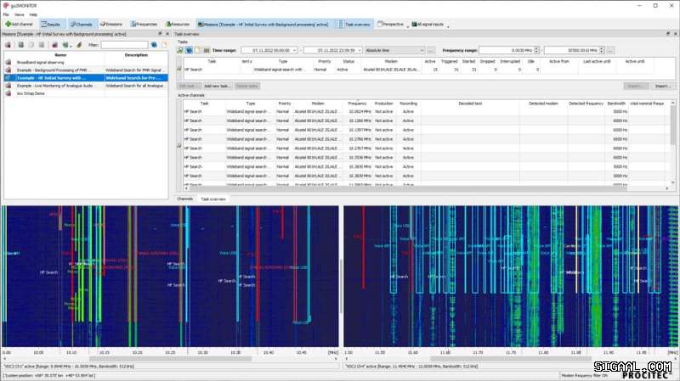Click the note icon right of the globe
This screenshot has width=680, height=381.
pyautogui.click(x=164, y=45)
